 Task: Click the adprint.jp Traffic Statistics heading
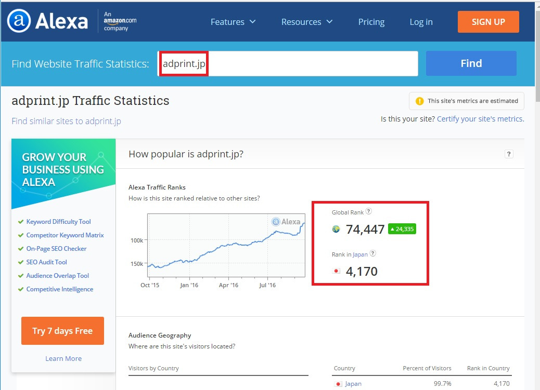[90, 101]
